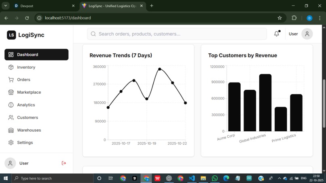This screenshot has width=326, height=183.
Task: Click the red logout icon
Action: pos(64,163)
